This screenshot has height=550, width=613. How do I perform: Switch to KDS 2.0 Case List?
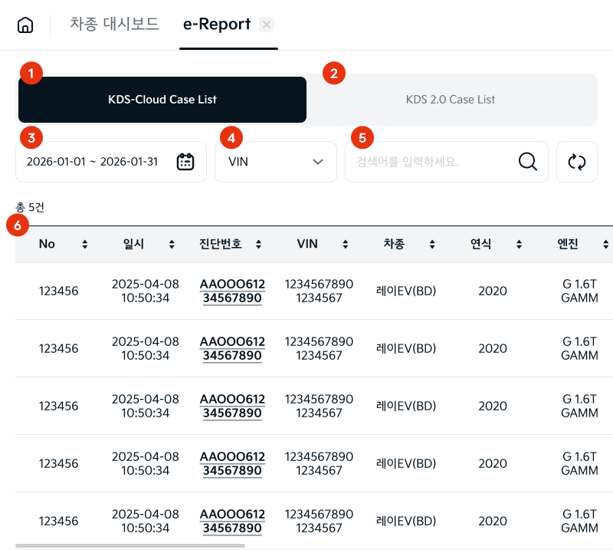[x=451, y=100]
